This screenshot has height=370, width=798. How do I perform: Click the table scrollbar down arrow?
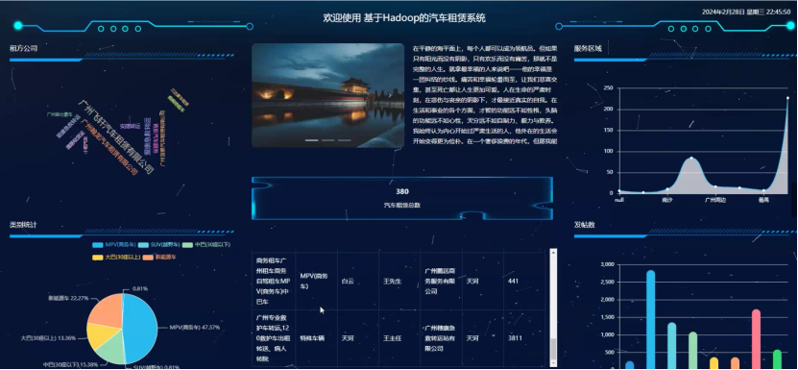coord(553,362)
